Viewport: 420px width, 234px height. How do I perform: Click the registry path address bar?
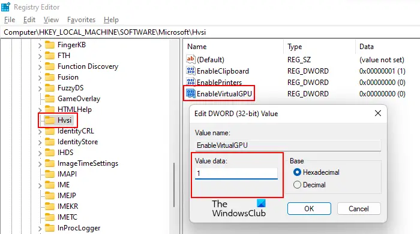pos(210,32)
